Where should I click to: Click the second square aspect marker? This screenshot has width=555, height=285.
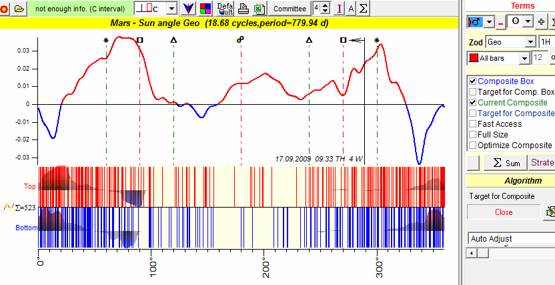point(343,40)
